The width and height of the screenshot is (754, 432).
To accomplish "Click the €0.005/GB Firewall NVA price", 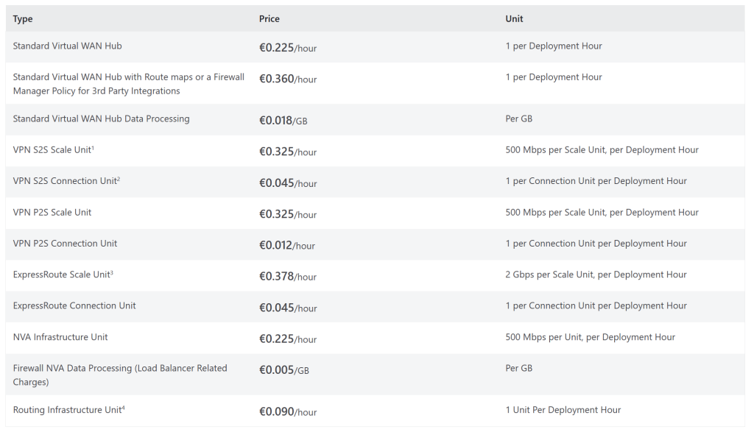I will (x=284, y=370).
